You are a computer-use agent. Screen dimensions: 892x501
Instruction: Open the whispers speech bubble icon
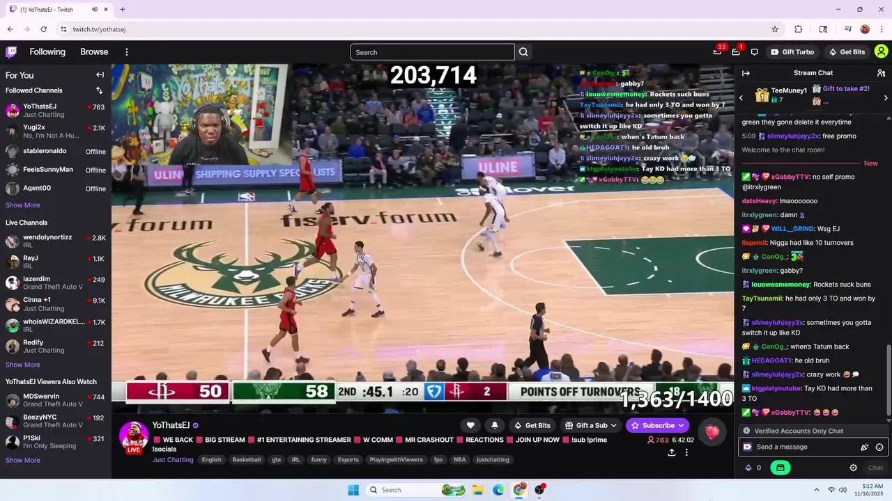click(754, 52)
